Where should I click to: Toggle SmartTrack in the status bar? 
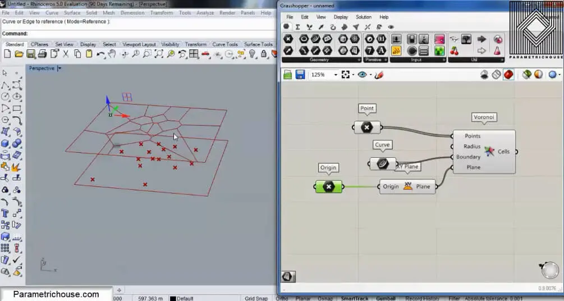coord(354,299)
